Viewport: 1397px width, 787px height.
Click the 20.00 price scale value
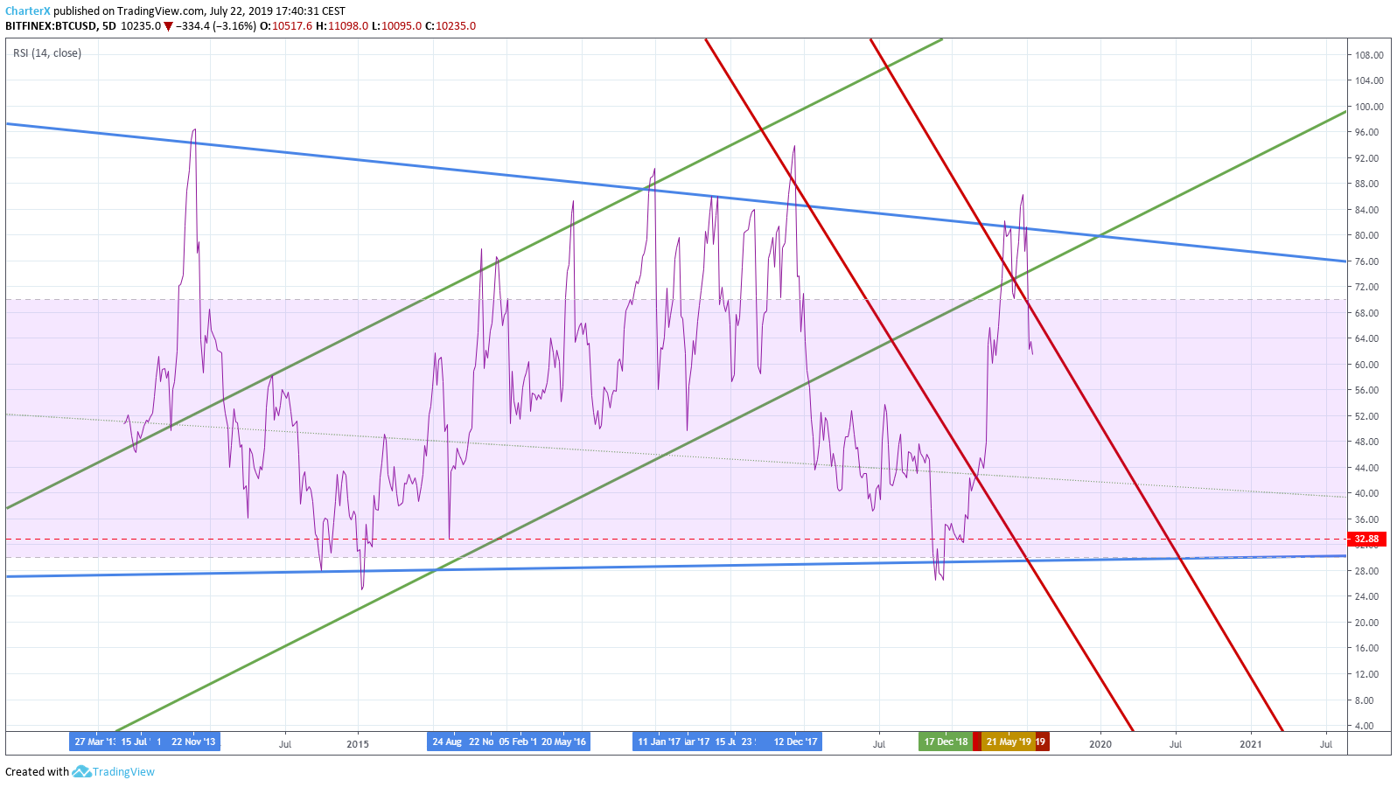(1366, 623)
